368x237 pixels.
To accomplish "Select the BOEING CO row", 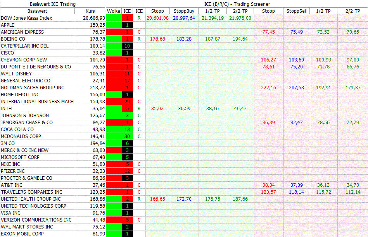I will point(13,39).
